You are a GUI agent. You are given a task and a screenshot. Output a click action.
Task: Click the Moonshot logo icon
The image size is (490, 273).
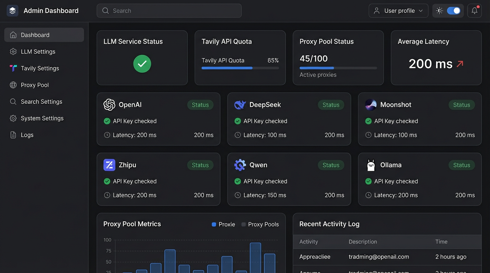point(371,105)
